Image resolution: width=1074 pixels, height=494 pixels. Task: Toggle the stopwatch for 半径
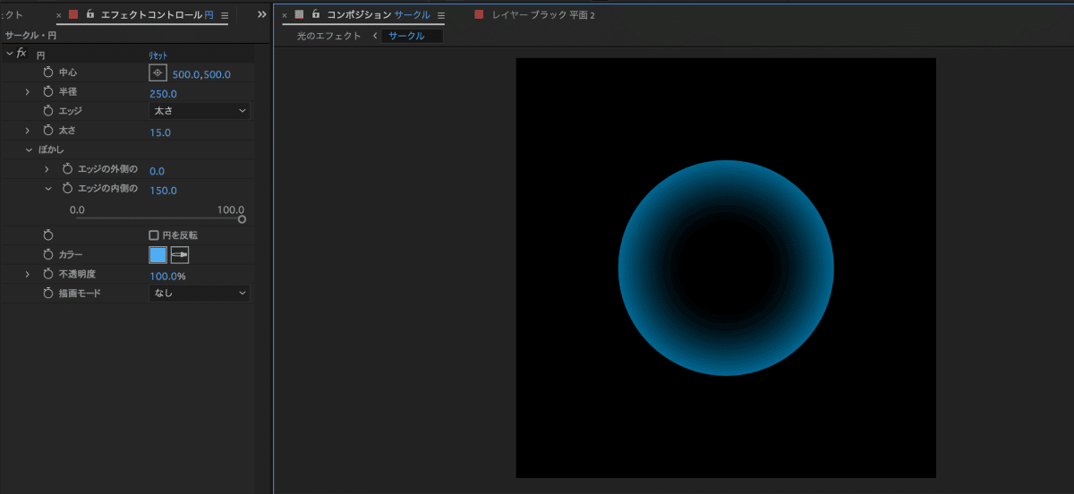tap(48, 92)
